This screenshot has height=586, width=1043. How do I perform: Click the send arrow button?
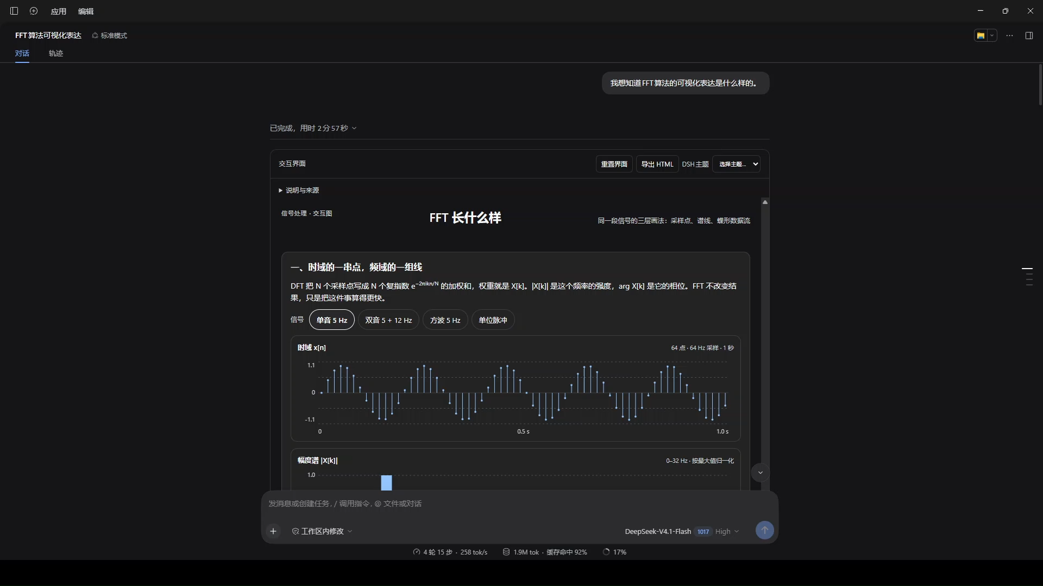point(764,530)
